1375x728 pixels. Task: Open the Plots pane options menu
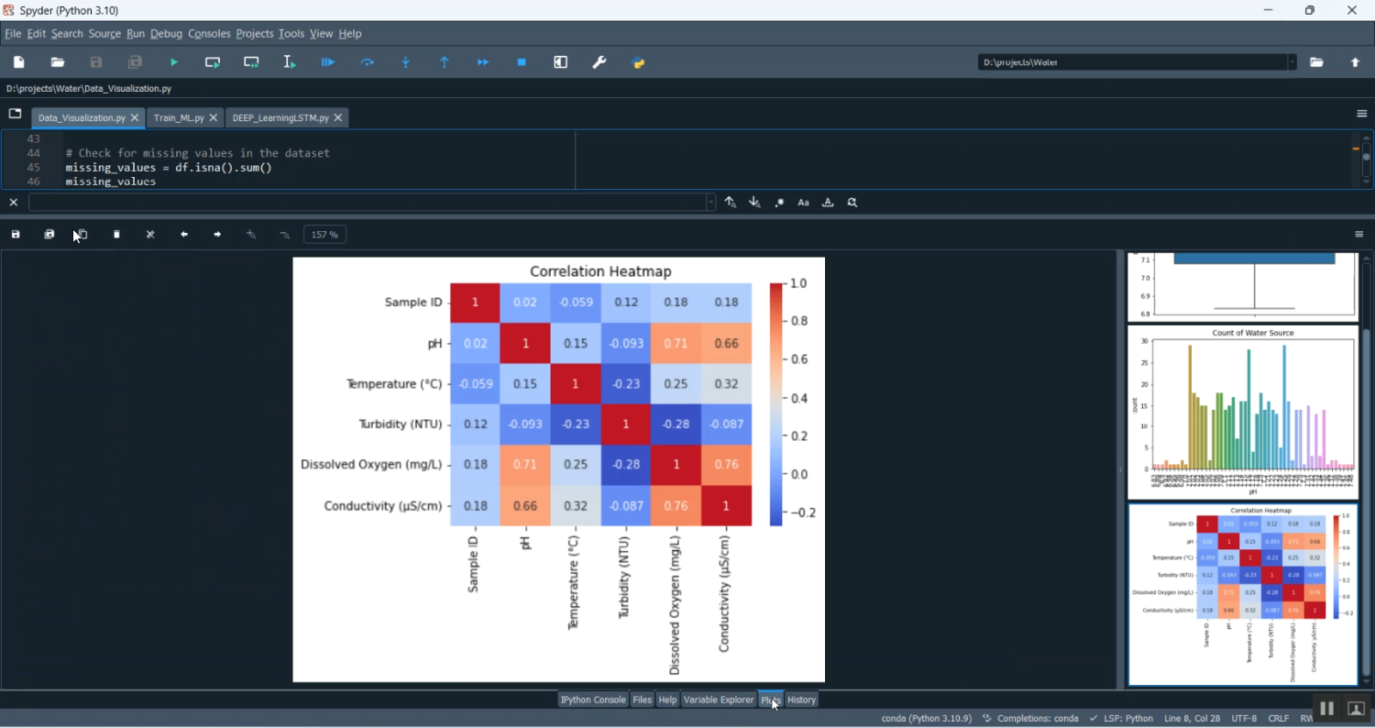[1358, 235]
